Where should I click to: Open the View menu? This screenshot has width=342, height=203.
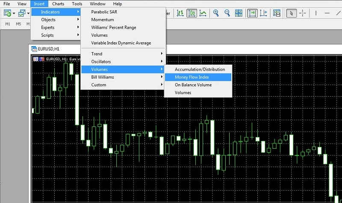[x=22, y=4]
